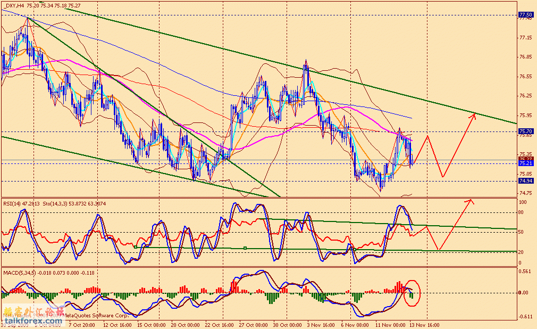The height and width of the screenshot is (329, 537).
Task: Click the 100 level on oscillator scale
Action: coord(522,202)
